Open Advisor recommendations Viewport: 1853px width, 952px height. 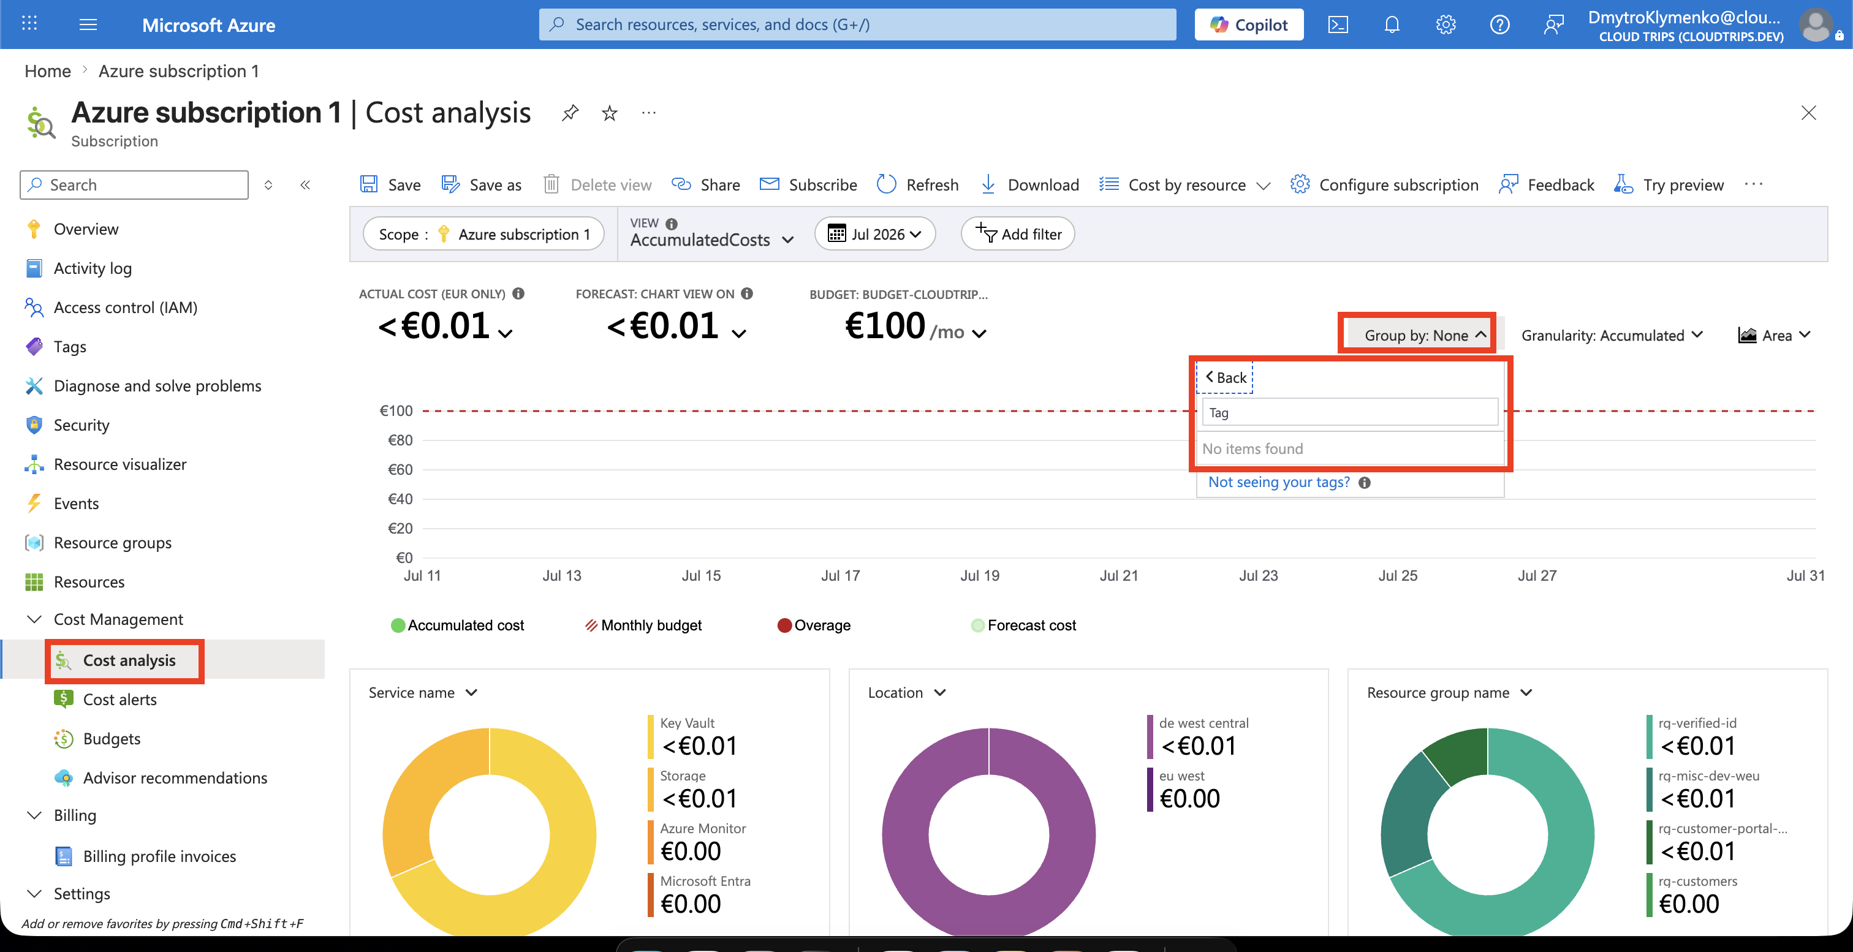pos(175,777)
